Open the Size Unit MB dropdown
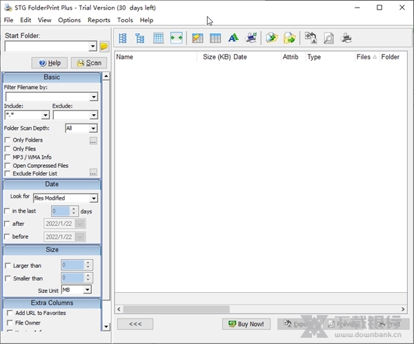The height and width of the screenshot is (344, 414). tap(87, 290)
